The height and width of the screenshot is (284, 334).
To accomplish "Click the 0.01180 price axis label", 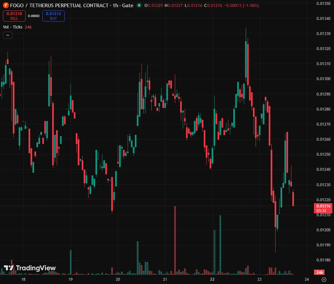I will [324, 260].
